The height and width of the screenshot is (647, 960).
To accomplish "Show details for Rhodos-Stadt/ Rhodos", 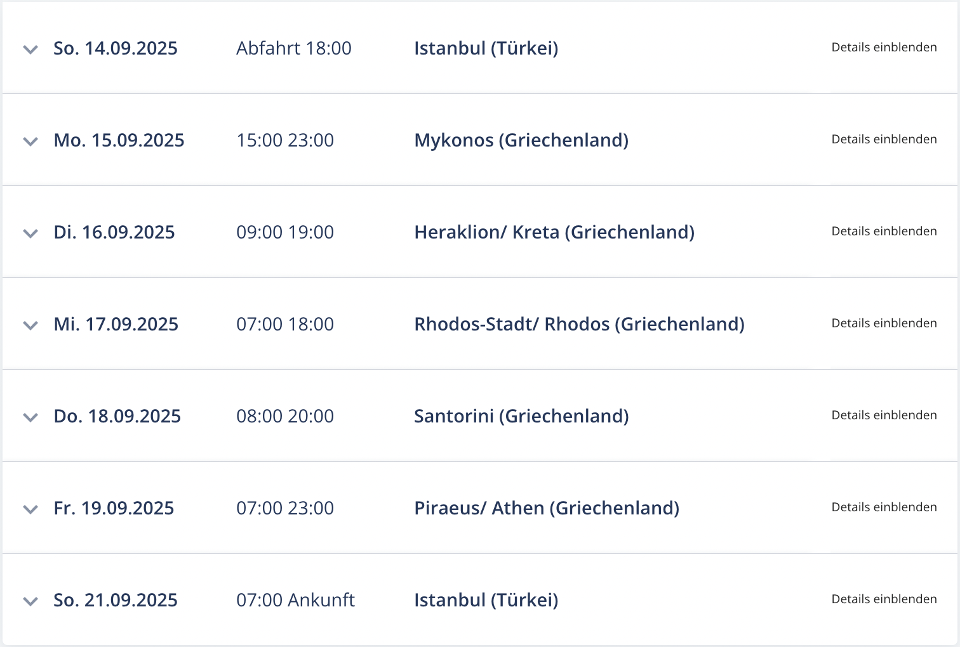I will pos(884,323).
